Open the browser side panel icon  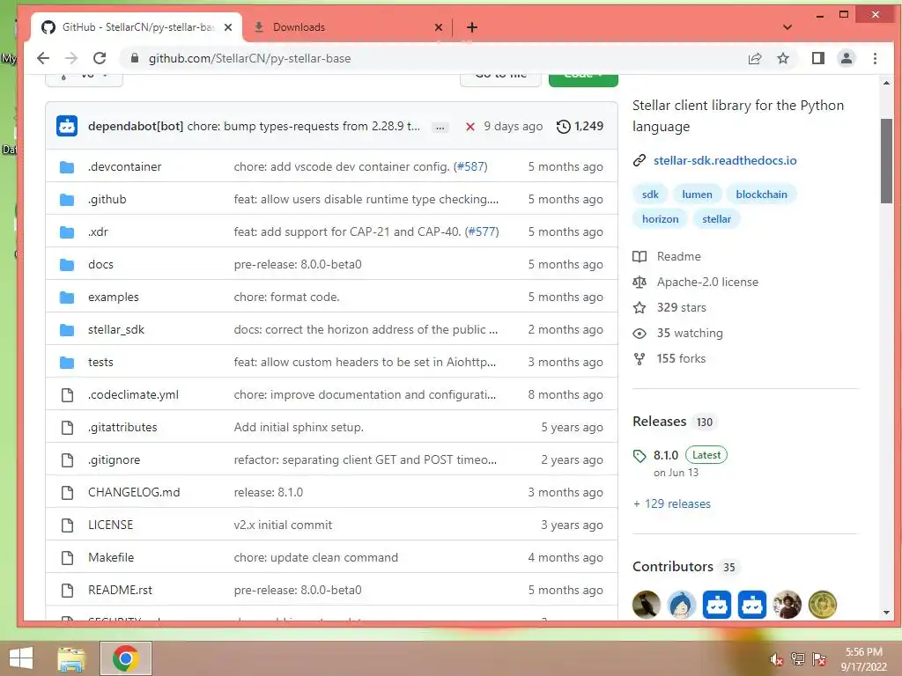click(818, 58)
